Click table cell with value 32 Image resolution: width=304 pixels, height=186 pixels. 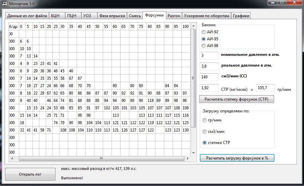(x=22, y=130)
